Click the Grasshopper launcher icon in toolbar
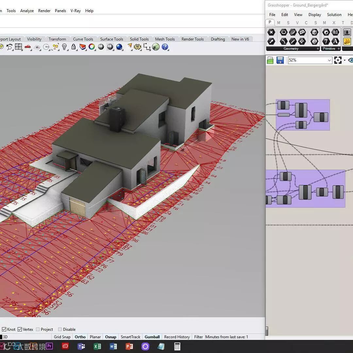This screenshot has height=353, width=353. [156, 47]
